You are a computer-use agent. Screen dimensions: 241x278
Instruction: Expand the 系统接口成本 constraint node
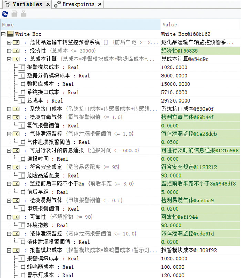pyautogui.click(x=9, y=109)
